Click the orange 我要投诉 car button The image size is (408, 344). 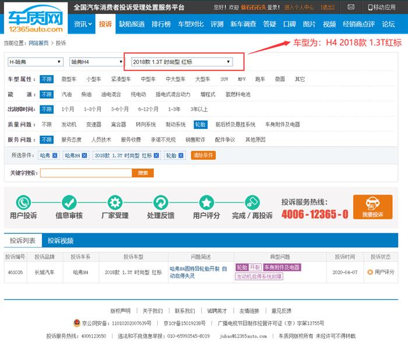pos(372,207)
